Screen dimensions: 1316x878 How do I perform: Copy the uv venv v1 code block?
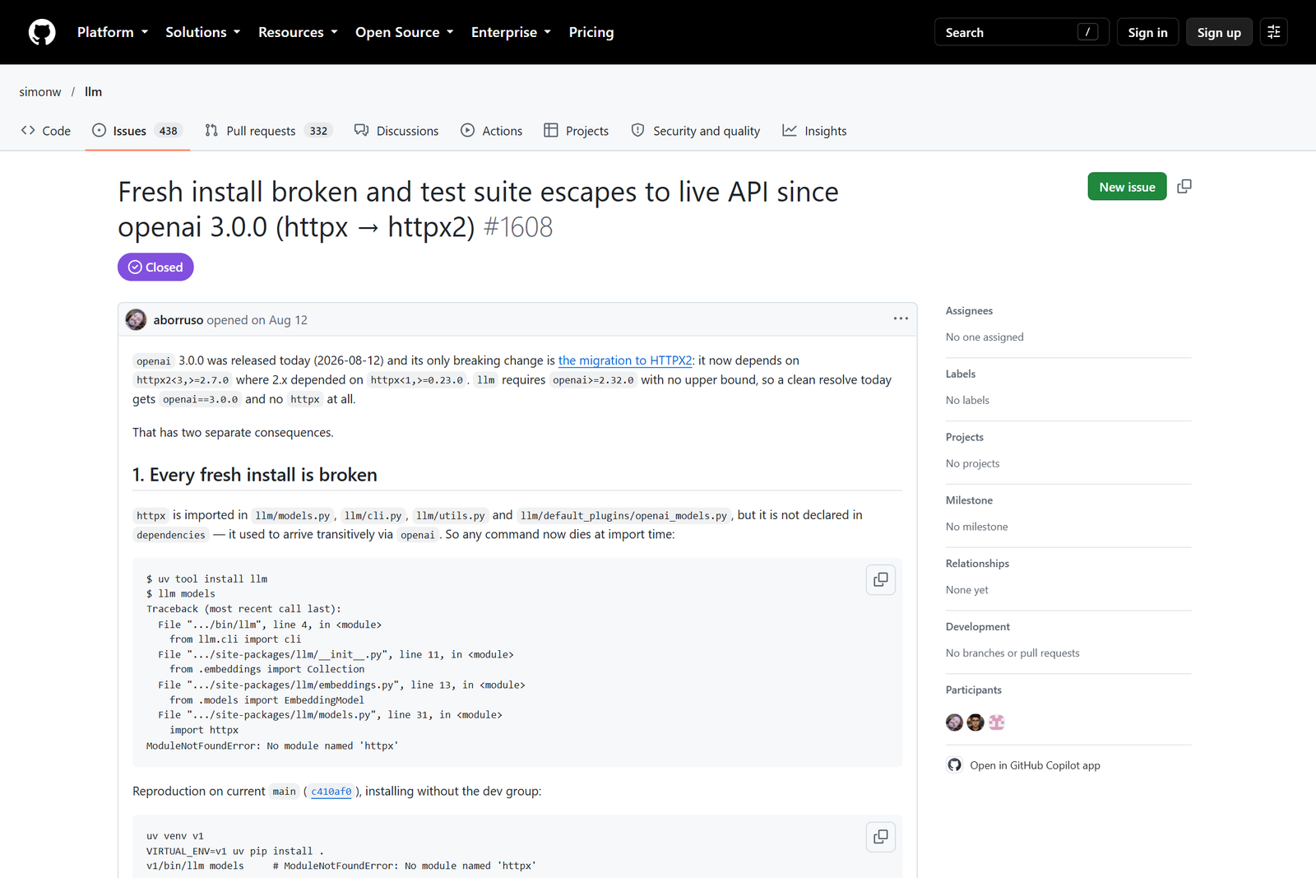pyautogui.click(x=881, y=837)
